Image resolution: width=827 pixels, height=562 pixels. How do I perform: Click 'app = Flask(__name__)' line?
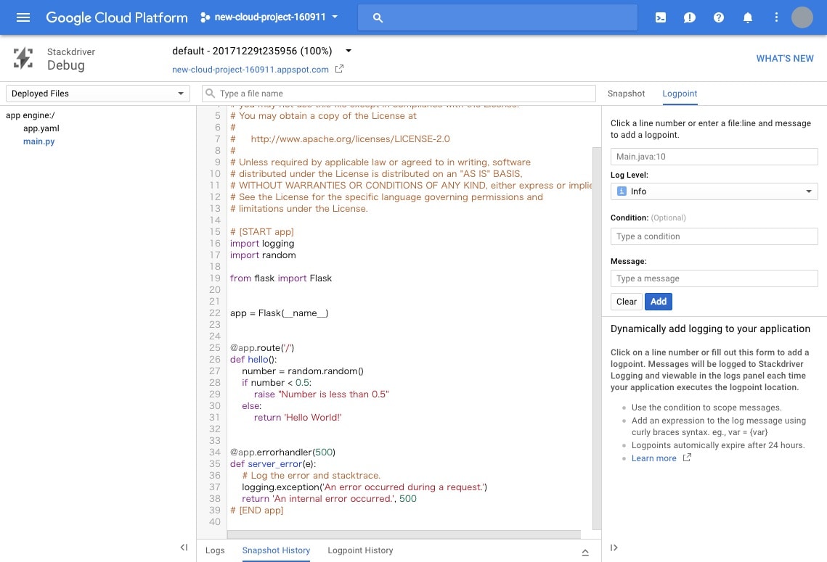(x=279, y=313)
